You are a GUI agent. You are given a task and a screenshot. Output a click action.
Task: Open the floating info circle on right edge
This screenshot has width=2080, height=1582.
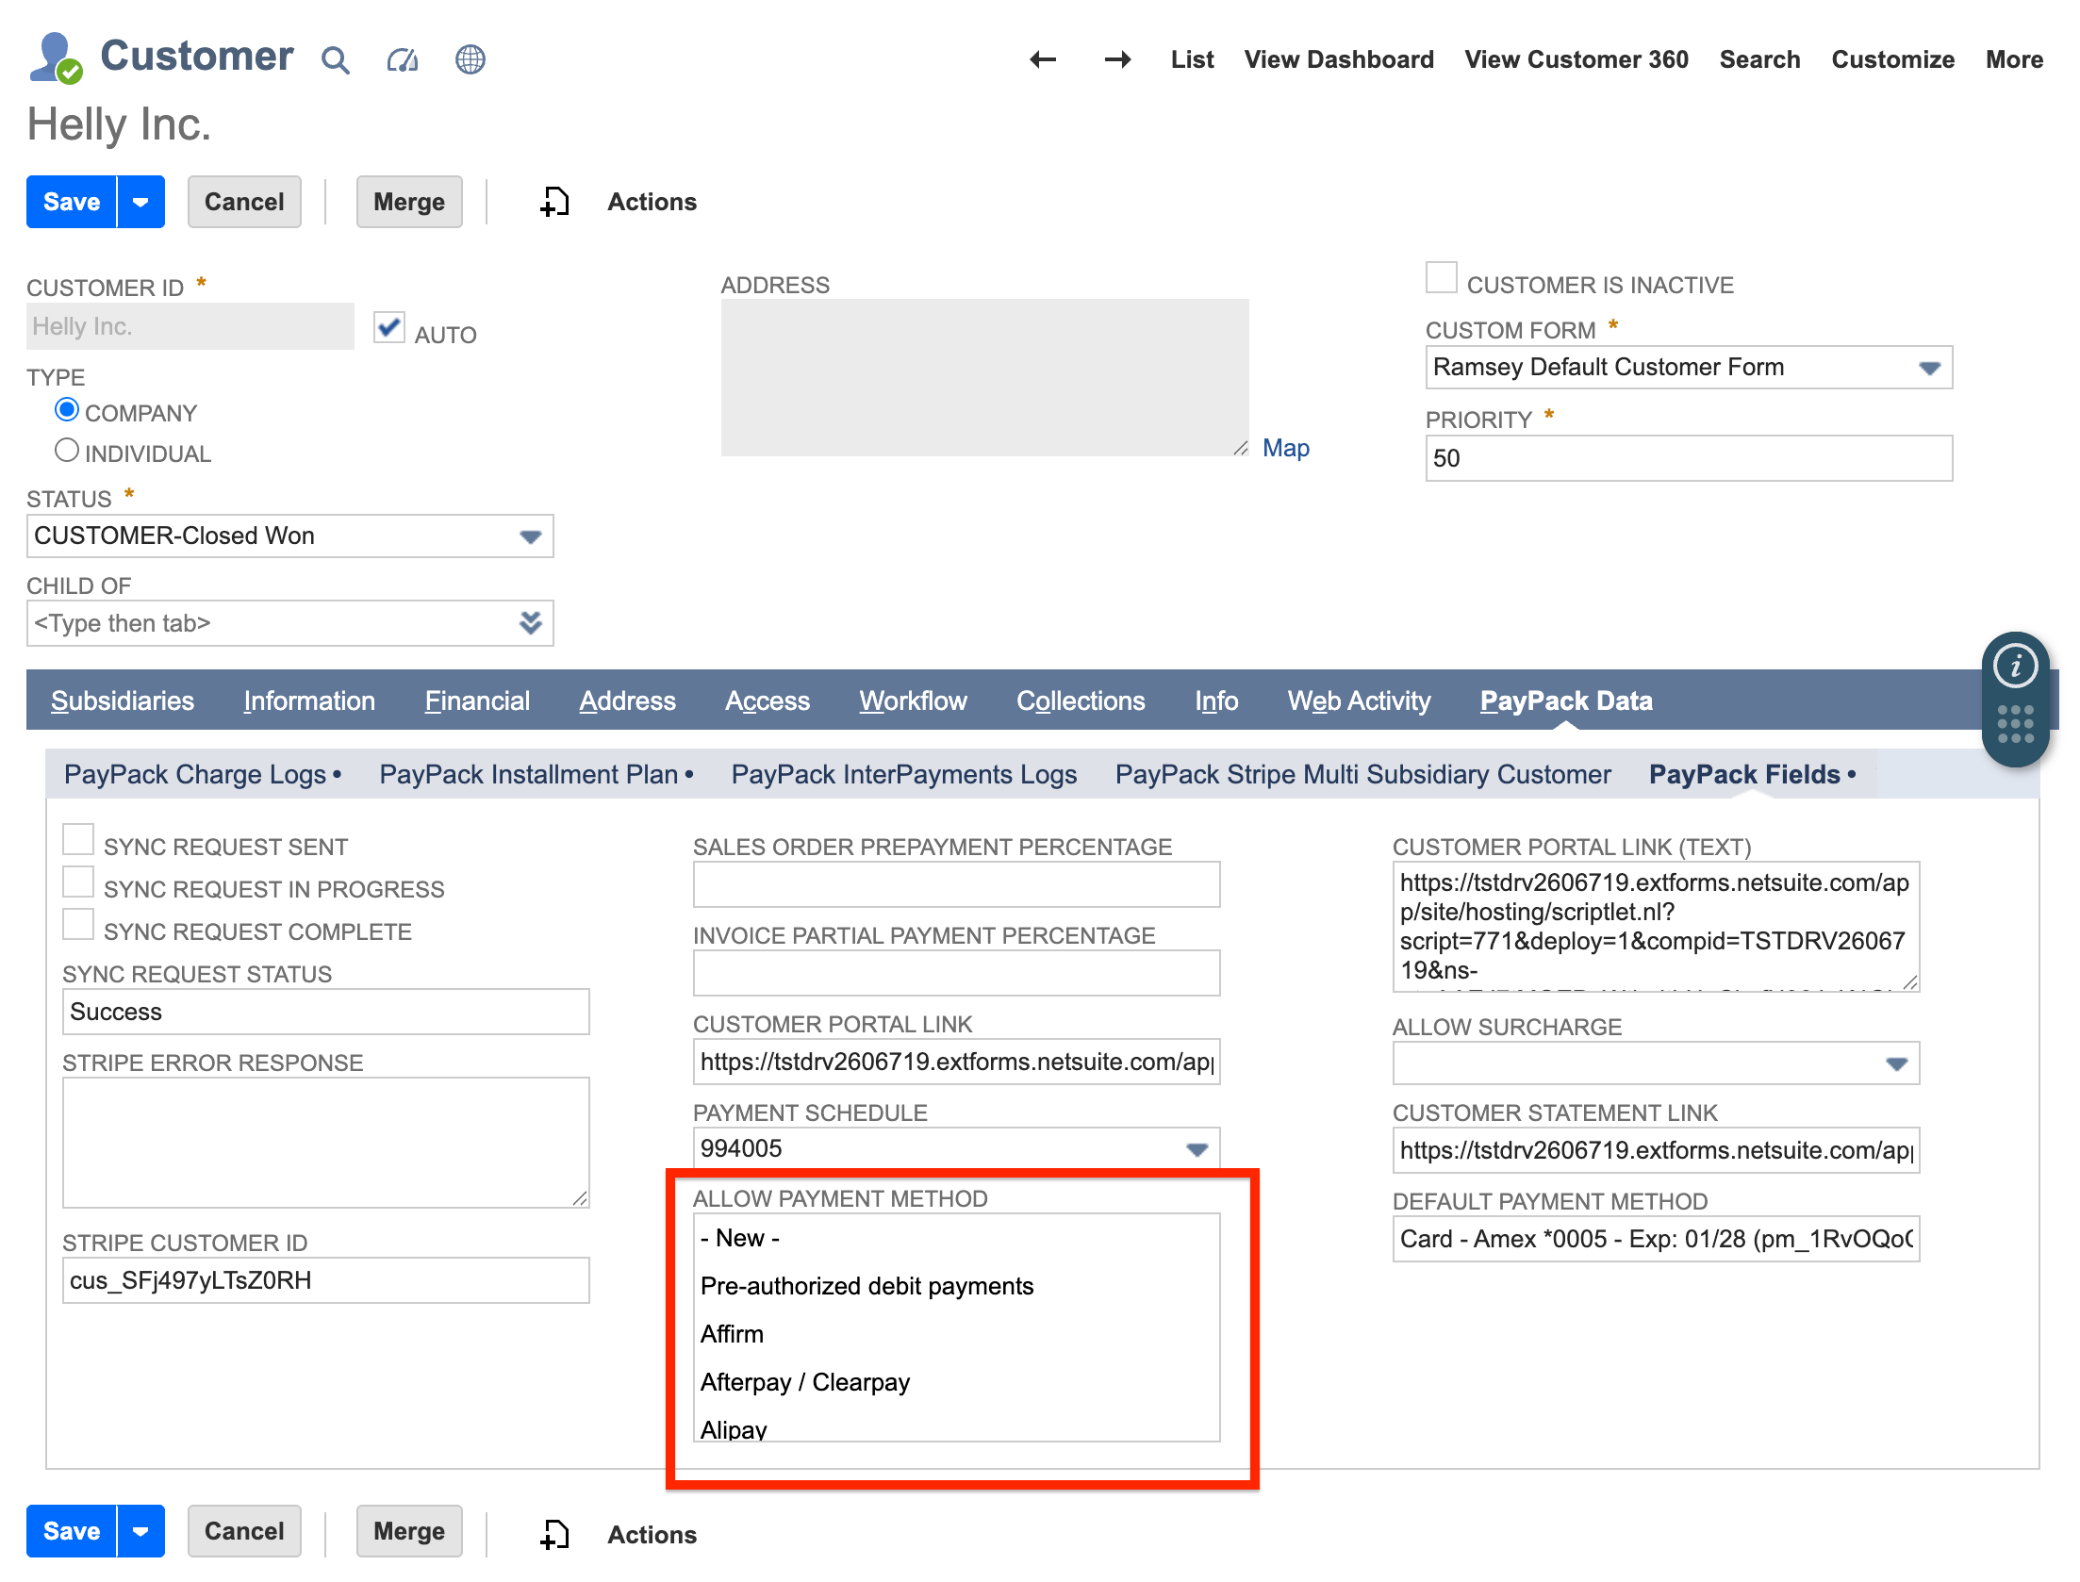point(2016,665)
